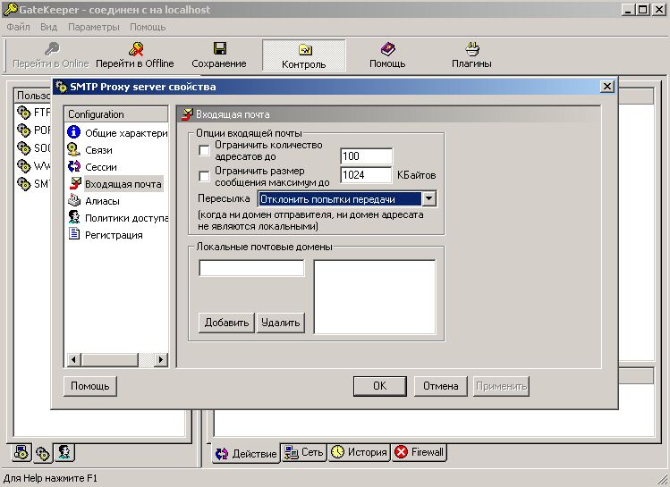The width and height of the screenshot is (670, 487).
Task: Click the local domains list box
Action: (x=375, y=297)
